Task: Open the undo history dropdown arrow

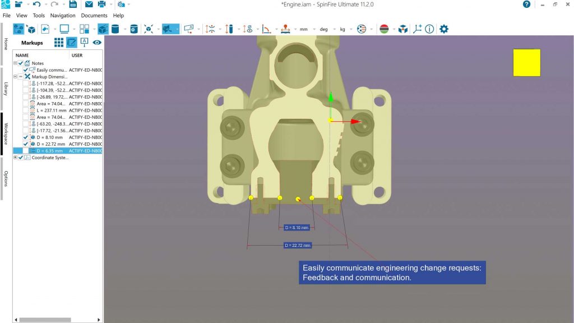Action: click(x=45, y=4)
